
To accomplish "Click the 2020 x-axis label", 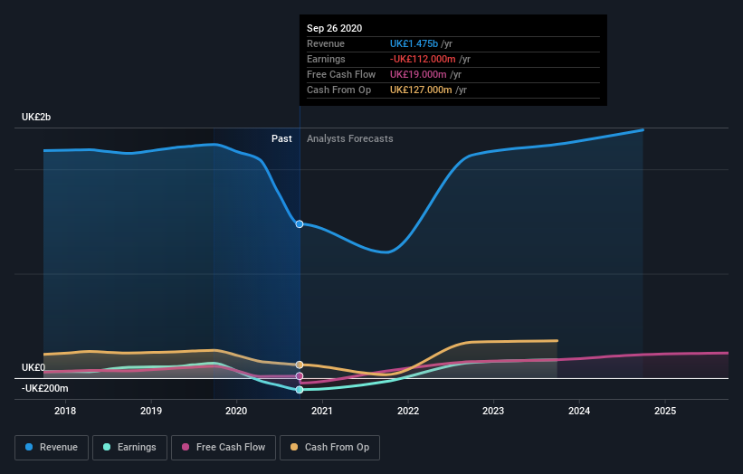I will point(236,411).
